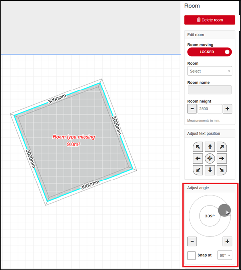This screenshot has width=241, height=270.
Task: Move text position to lower-right arrow
Action: coord(222,170)
